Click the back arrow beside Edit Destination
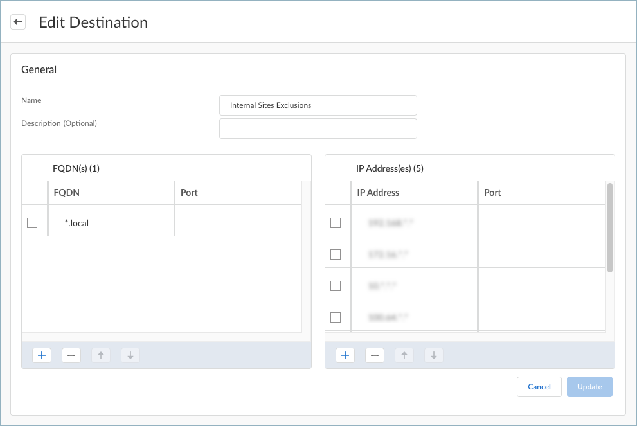Image resolution: width=637 pixels, height=426 pixels. click(18, 22)
